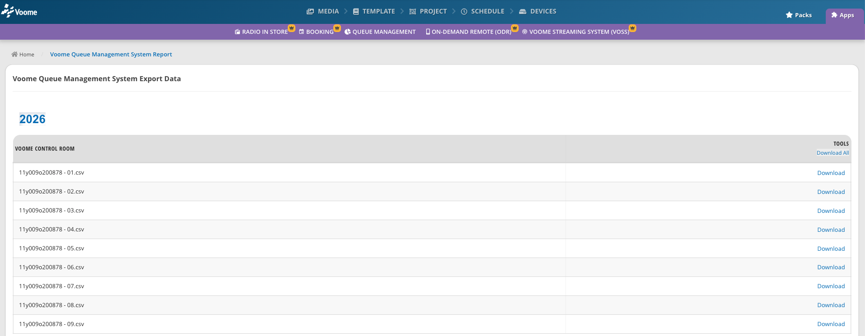The image size is (865, 336).
Task: Click the crown badge on Radio In Store
Action: pos(292,28)
